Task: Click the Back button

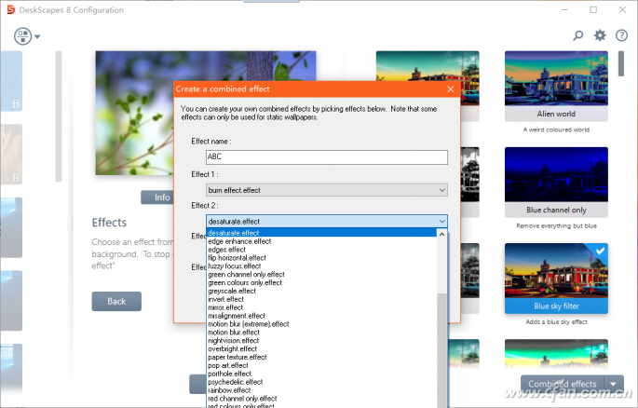Action: 116,302
